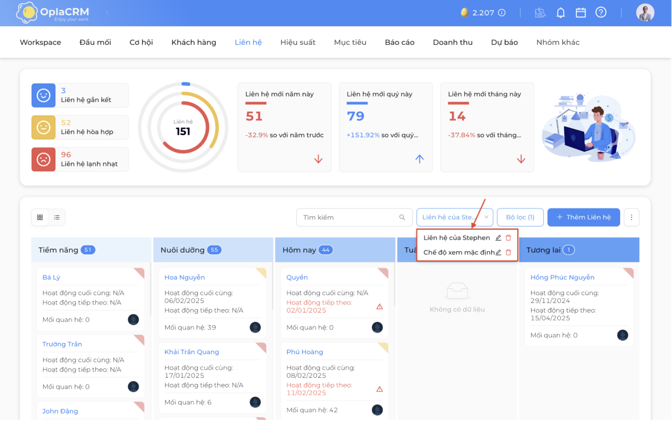Image resolution: width=672 pixels, height=421 pixels.
Task: Open the Doanh thu tab
Action: (x=452, y=42)
